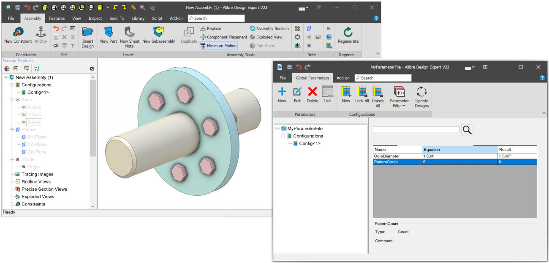The height and width of the screenshot is (263, 549).
Task: Click the parameter search text field
Action: coord(416,129)
